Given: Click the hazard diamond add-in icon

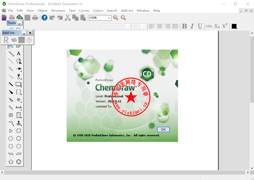Looking at the screenshot, I should 29,40.
